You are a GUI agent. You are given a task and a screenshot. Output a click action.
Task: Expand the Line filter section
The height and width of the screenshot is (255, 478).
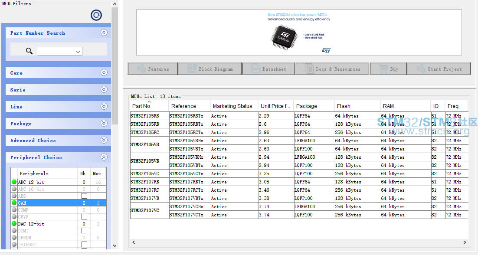[x=104, y=106]
